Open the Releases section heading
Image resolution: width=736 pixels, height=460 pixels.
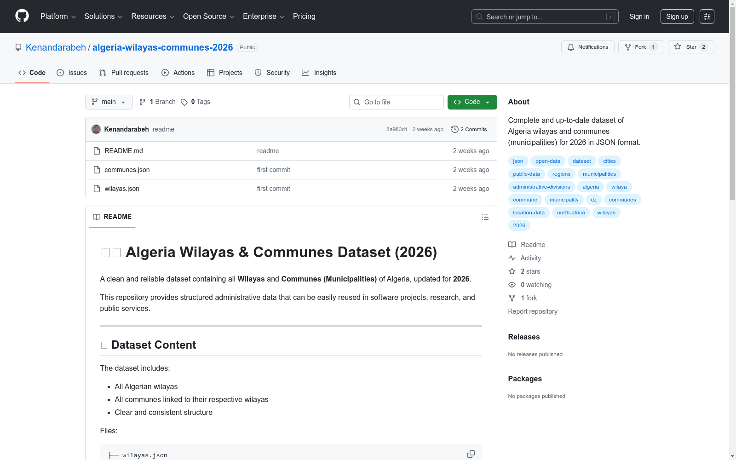coord(524,337)
